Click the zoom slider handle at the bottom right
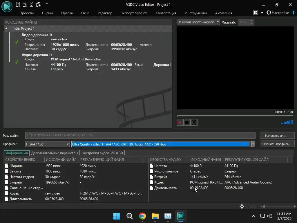297x223 pixels. pos(264,206)
